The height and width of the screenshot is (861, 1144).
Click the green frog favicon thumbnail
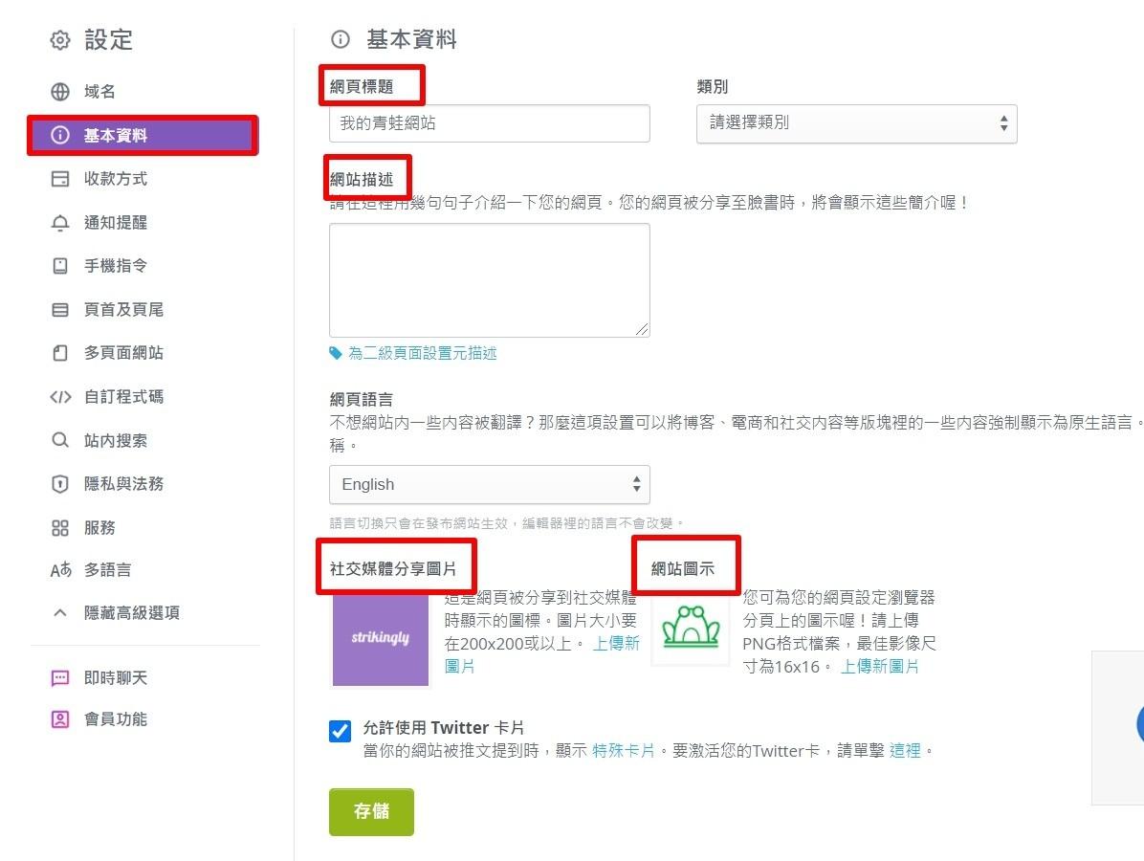tap(690, 629)
